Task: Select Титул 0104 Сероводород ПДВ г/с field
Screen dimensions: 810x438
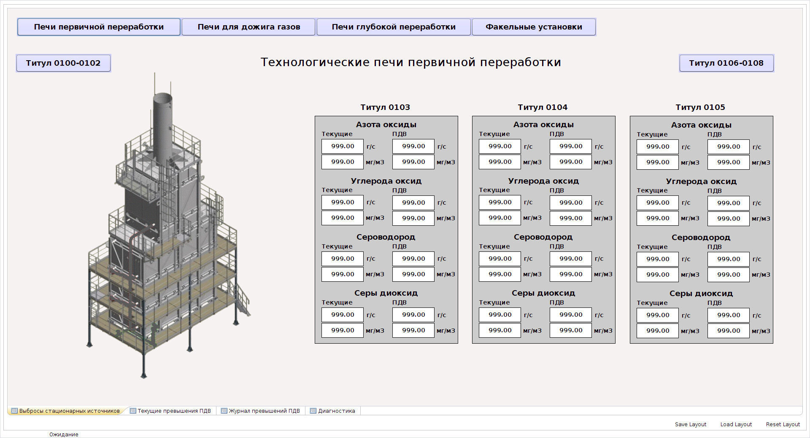Action: click(x=571, y=259)
